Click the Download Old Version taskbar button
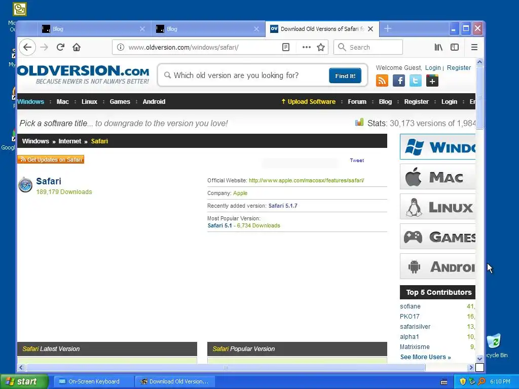 175,381
